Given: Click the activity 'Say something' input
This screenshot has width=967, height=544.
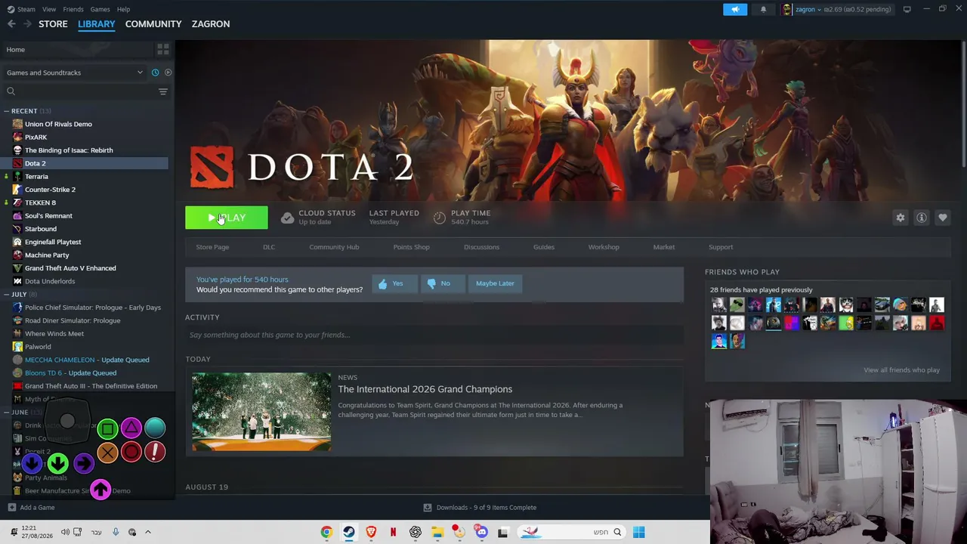Looking at the screenshot, I should (434, 335).
